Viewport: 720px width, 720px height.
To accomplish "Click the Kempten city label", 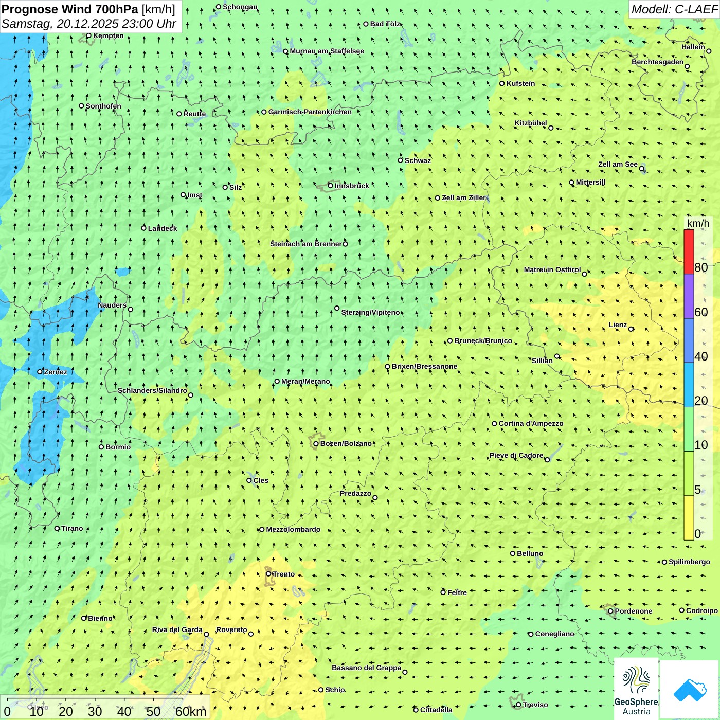I will [108, 35].
